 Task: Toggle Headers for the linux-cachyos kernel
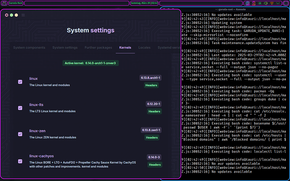click(155, 165)
